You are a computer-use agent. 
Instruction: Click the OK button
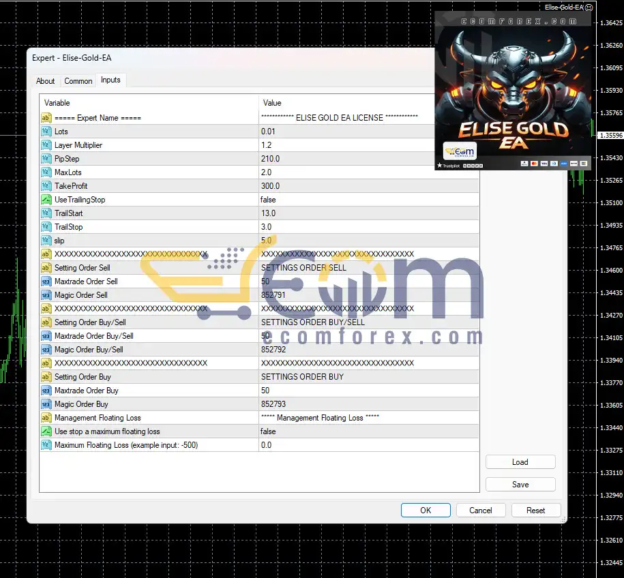[x=426, y=510]
